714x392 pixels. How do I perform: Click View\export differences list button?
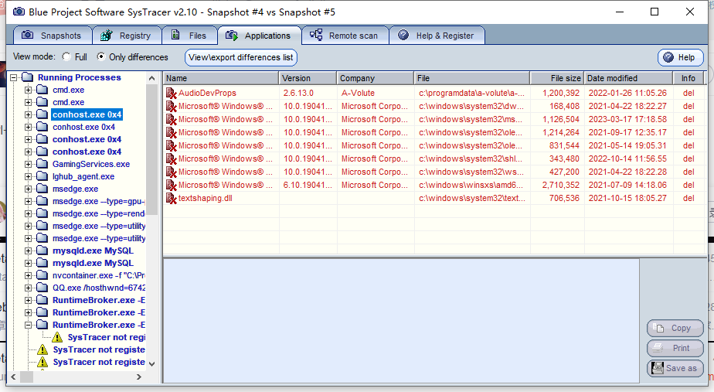point(241,57)
